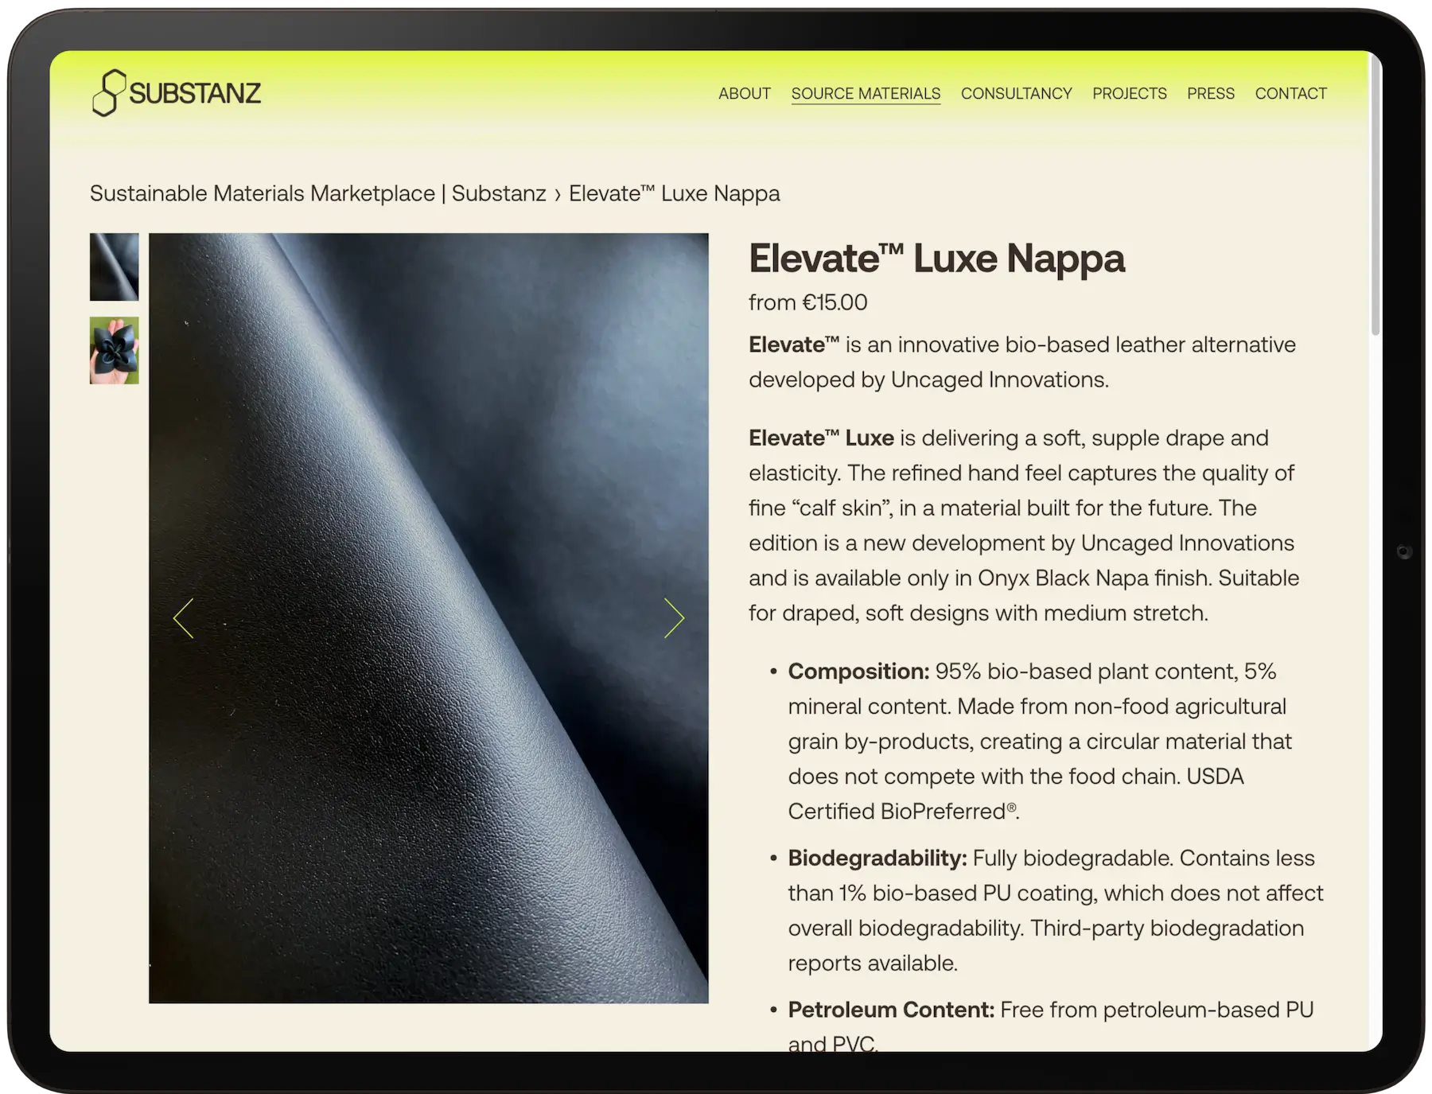Click the main Nappa product image
Image resolution: width=1432 pixels, height=1094 pixels.
pos(428,618)
